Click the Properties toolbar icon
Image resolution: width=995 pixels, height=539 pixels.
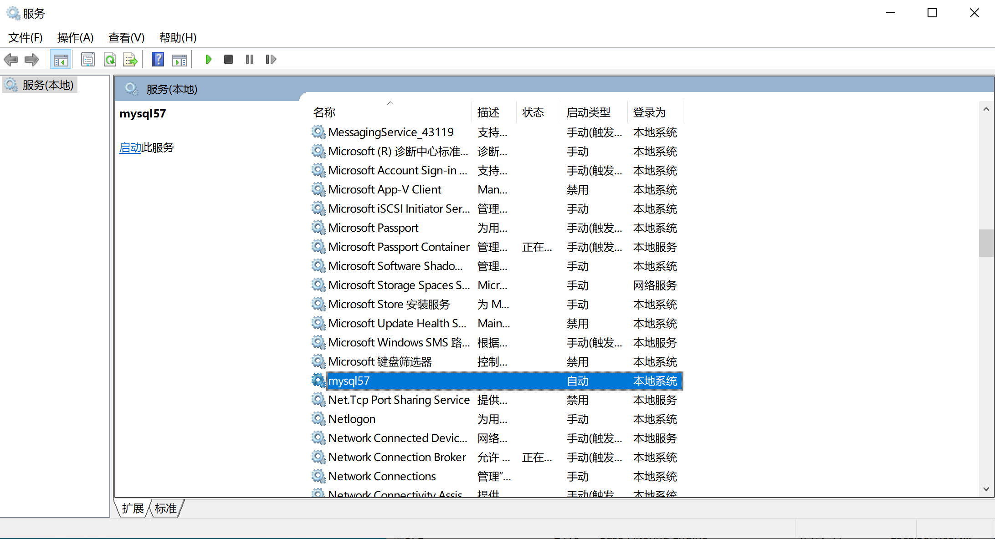pyautogui.click(x=88, y=59)
